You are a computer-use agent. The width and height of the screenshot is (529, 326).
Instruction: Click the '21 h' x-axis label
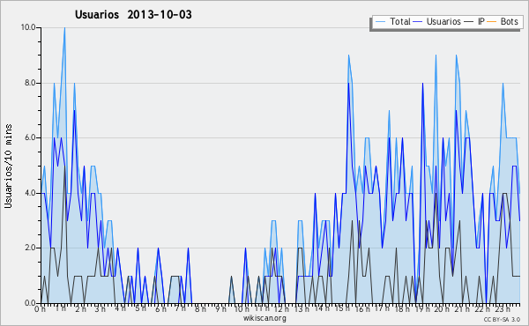point(461,308)
